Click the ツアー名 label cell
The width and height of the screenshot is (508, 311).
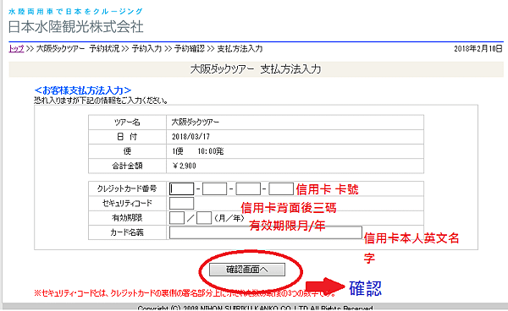(127, 123)
